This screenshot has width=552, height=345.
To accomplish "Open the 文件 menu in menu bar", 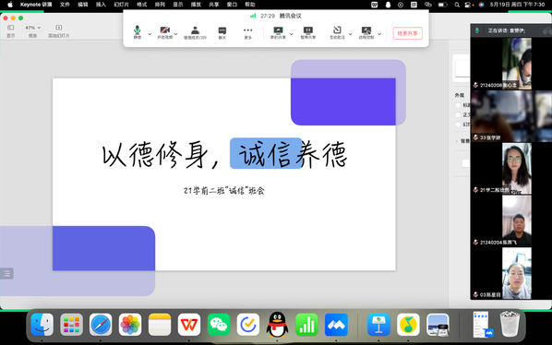I will pos(65,5).
